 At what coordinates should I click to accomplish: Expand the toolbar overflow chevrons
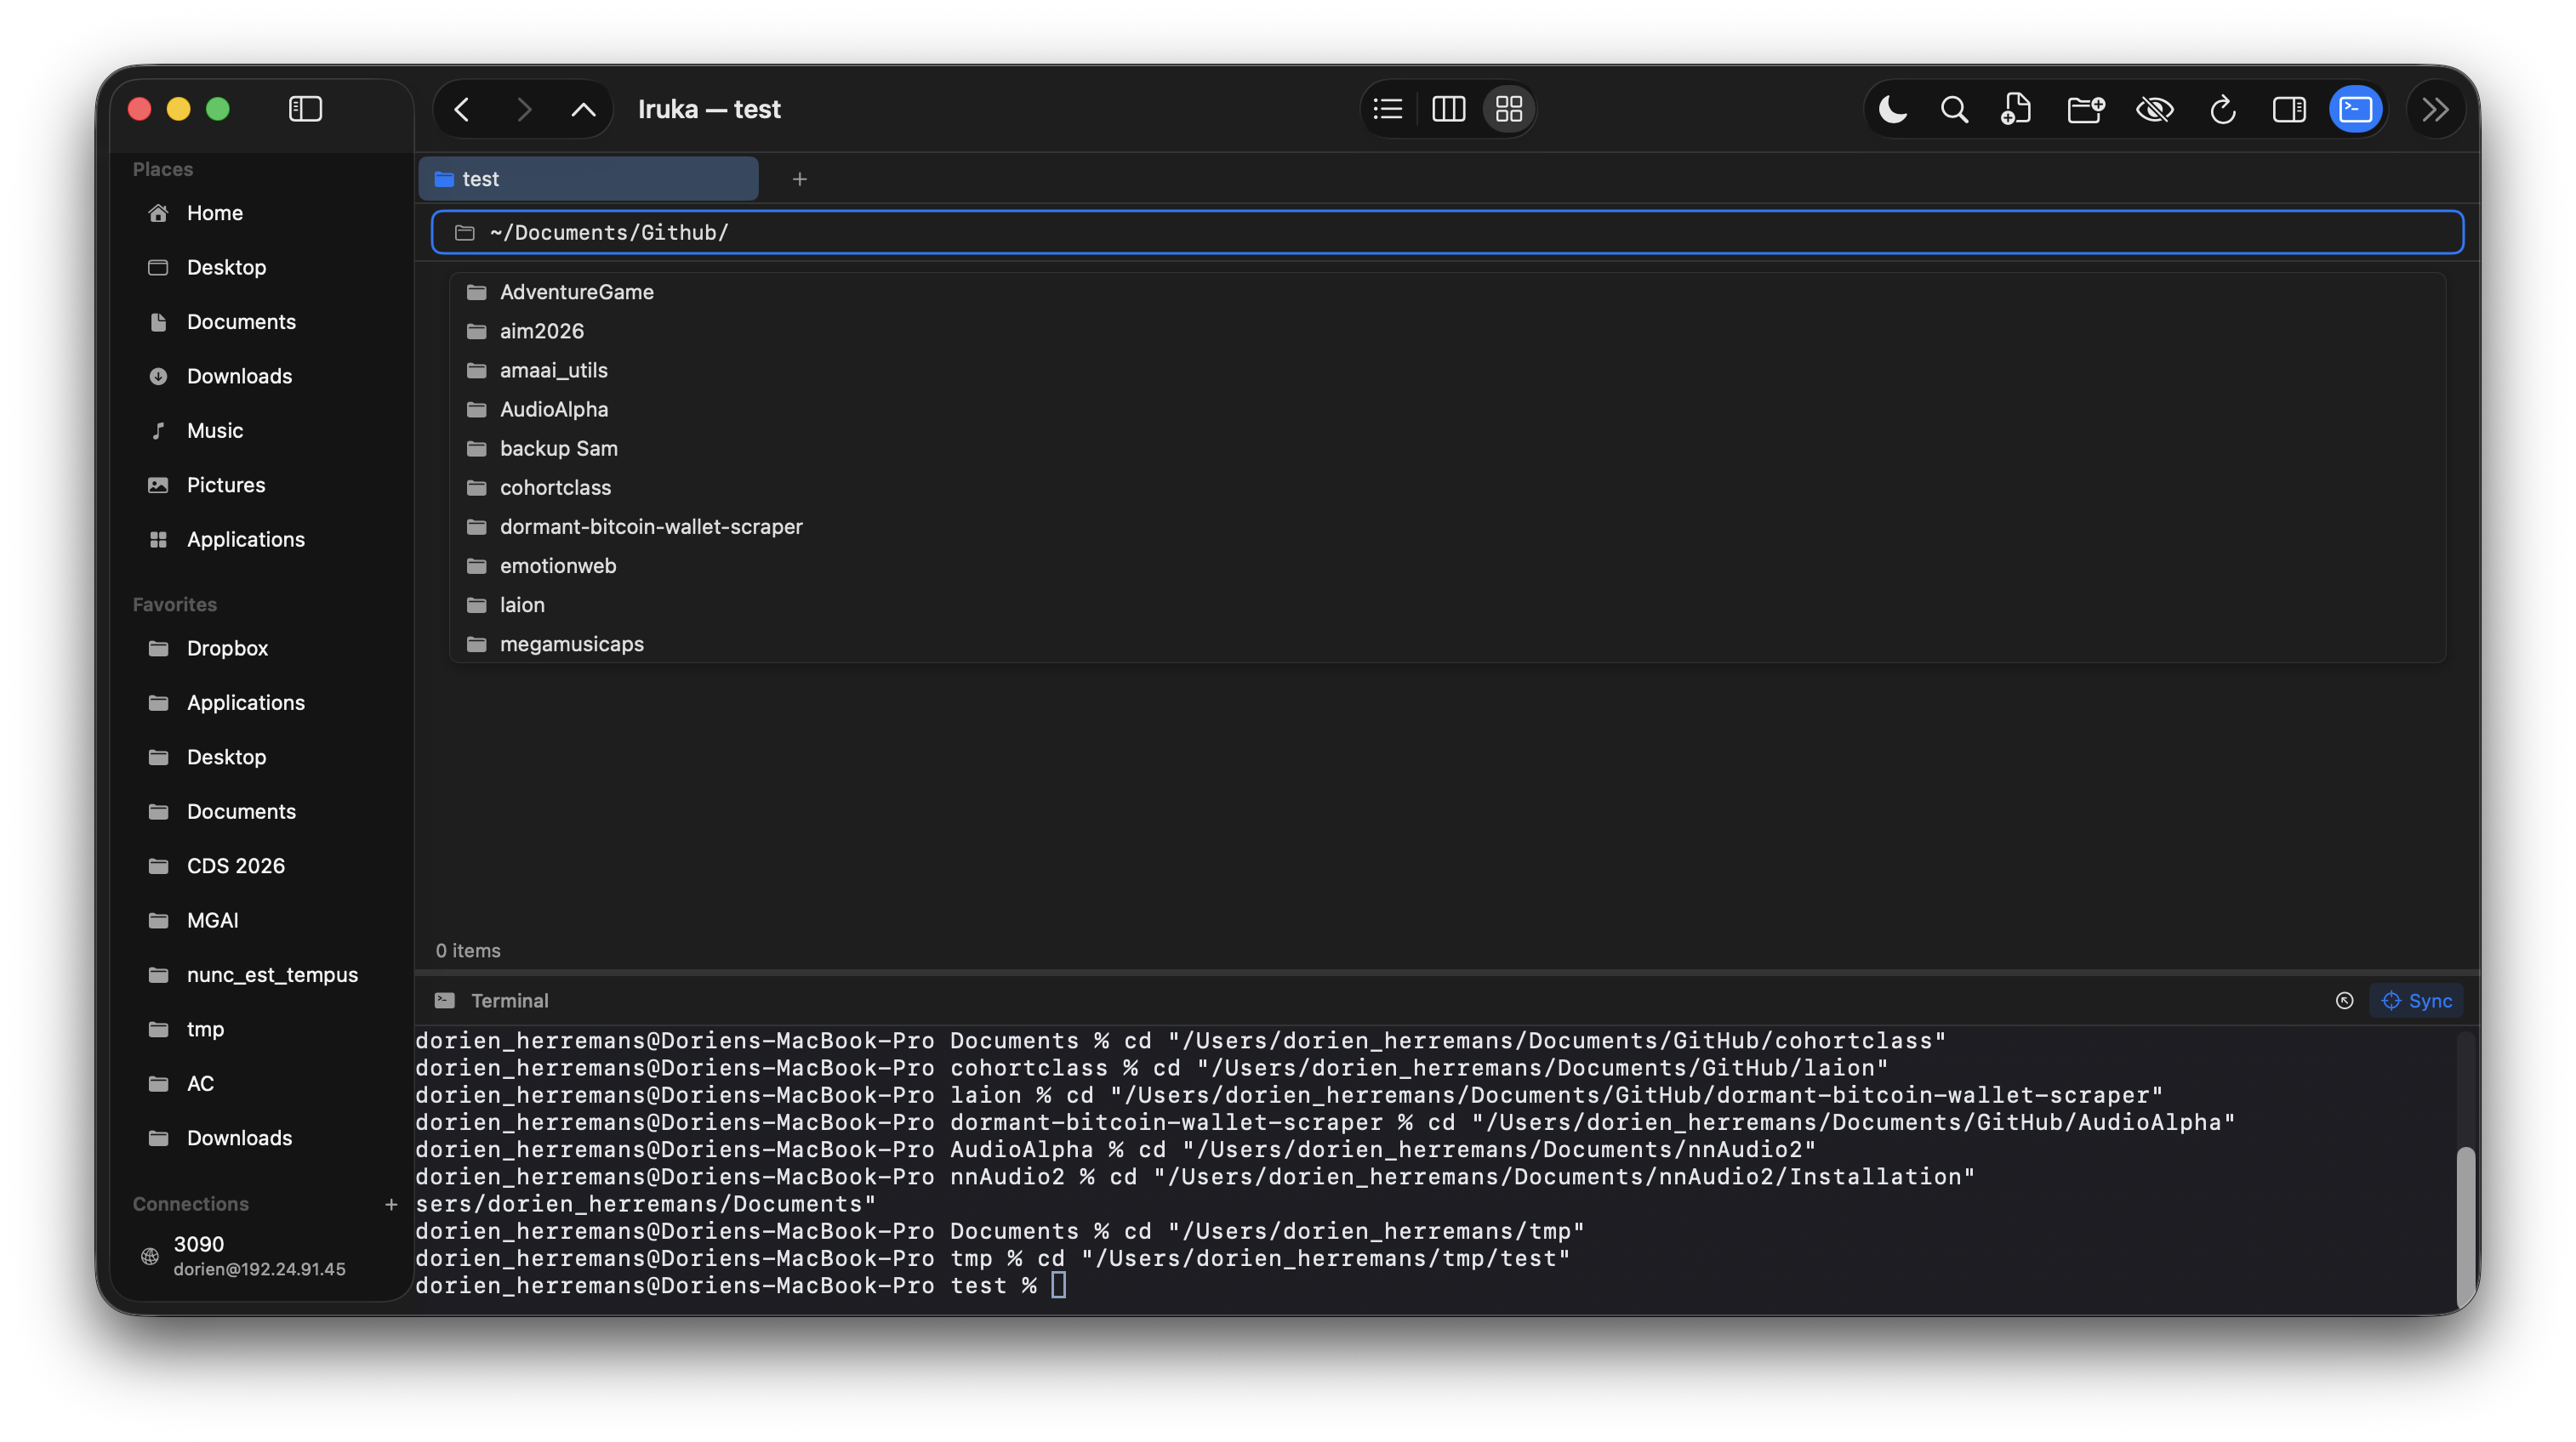click(2435, 109)
